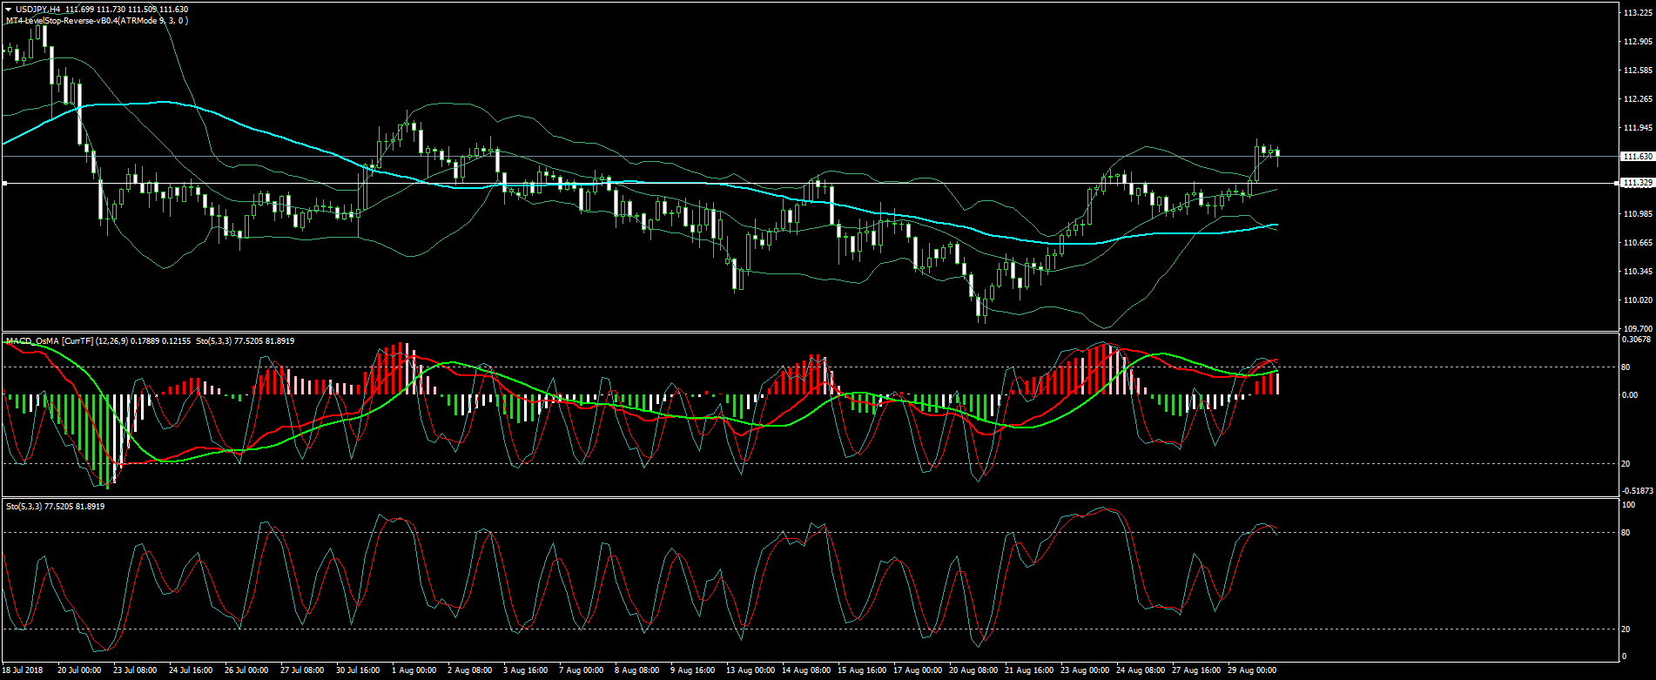Click the 13 Aug 00:00 time label
The height and width of the screenshot is (680, 1656).
pyautogui.click(x=751, y=670)
